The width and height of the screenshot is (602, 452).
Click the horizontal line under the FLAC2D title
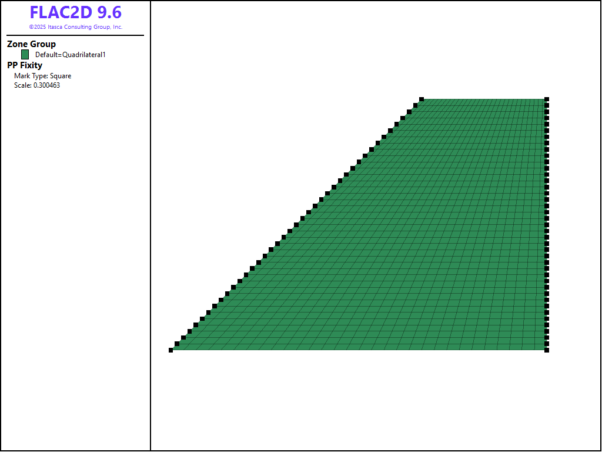(75, 35)
